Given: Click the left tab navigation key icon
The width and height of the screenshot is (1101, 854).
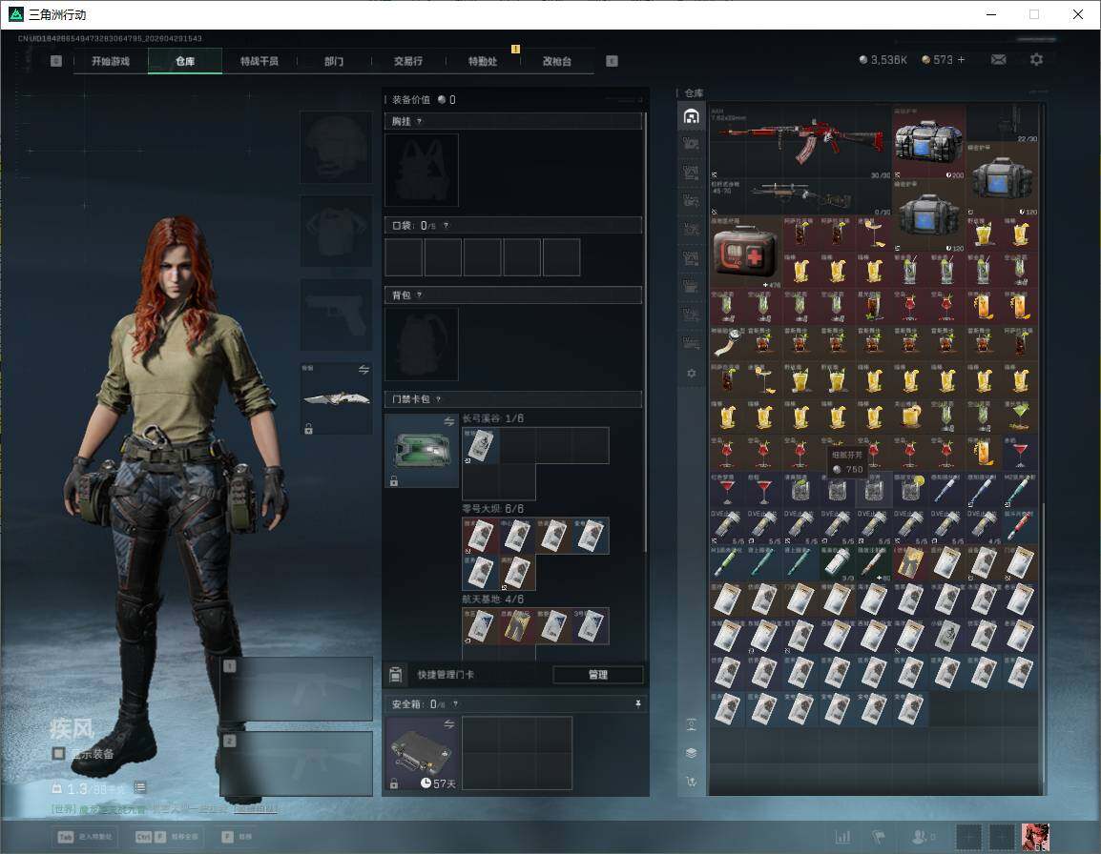Looking at the screenshot, I should click(x=56, y=61).
